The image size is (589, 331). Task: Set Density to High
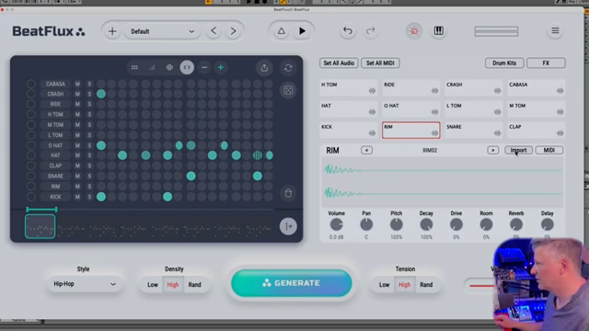tap(173, 285)
